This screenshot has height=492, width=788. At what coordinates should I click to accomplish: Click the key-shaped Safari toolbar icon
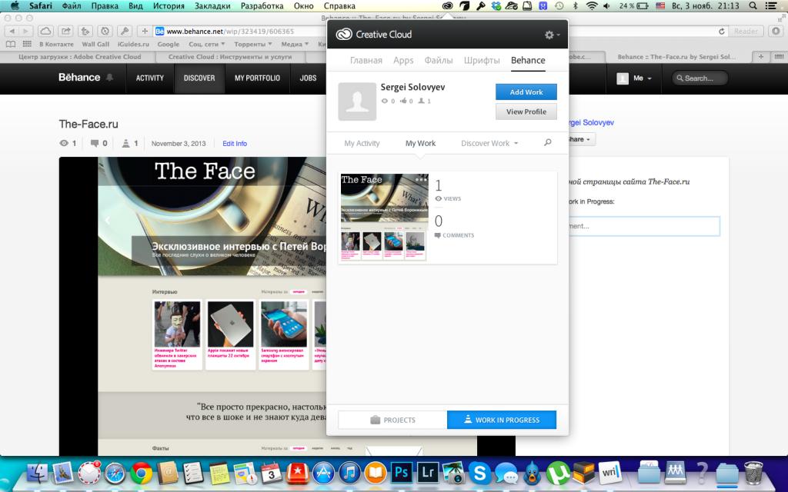coord(125,31)
